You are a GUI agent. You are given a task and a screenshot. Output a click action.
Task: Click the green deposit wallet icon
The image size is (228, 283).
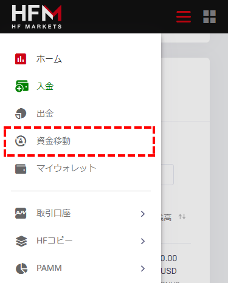[x=22, y=86]
